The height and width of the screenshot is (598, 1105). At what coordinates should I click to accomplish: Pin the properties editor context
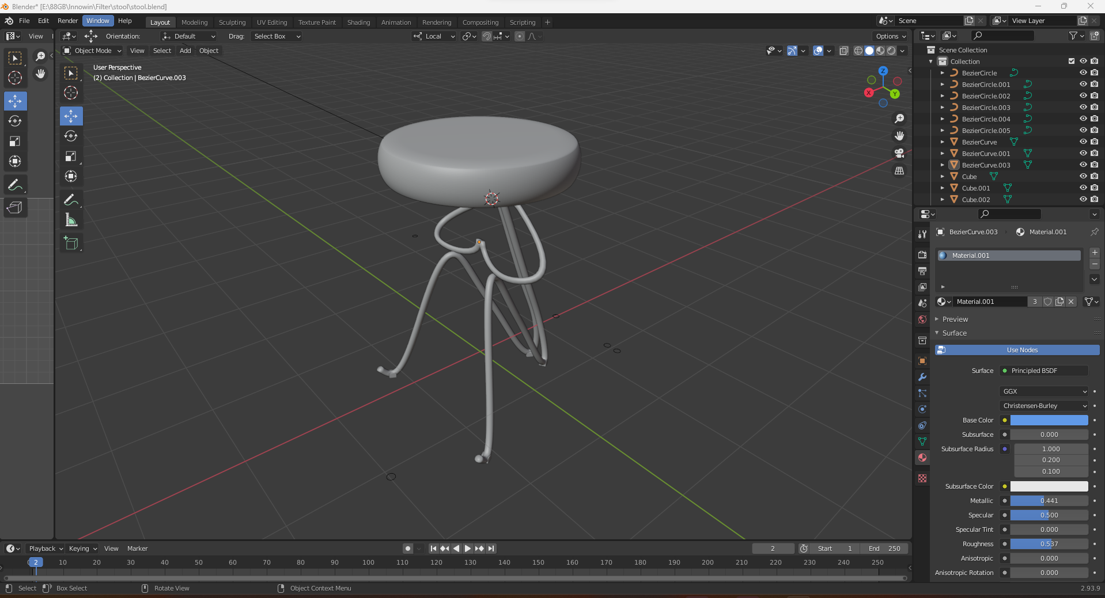pos(1094,232)
